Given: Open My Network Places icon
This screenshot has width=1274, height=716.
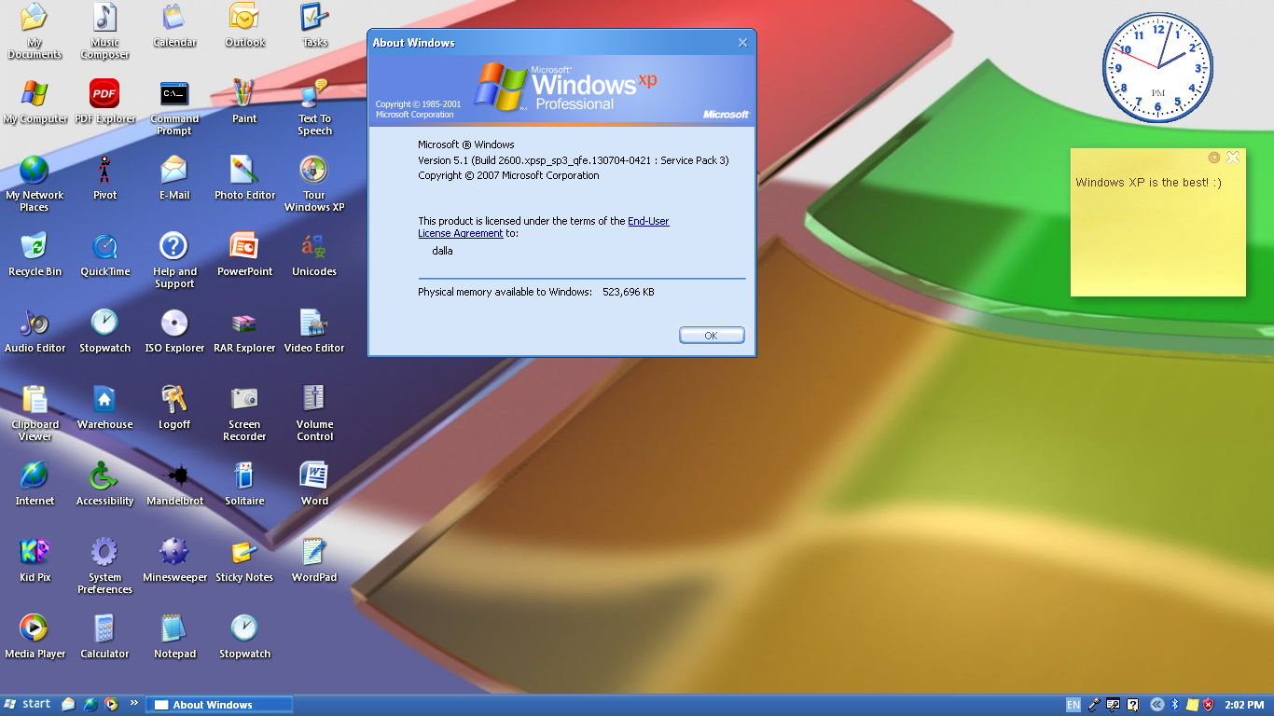Looking at the screenshot, I should click(x=35, y=184).
